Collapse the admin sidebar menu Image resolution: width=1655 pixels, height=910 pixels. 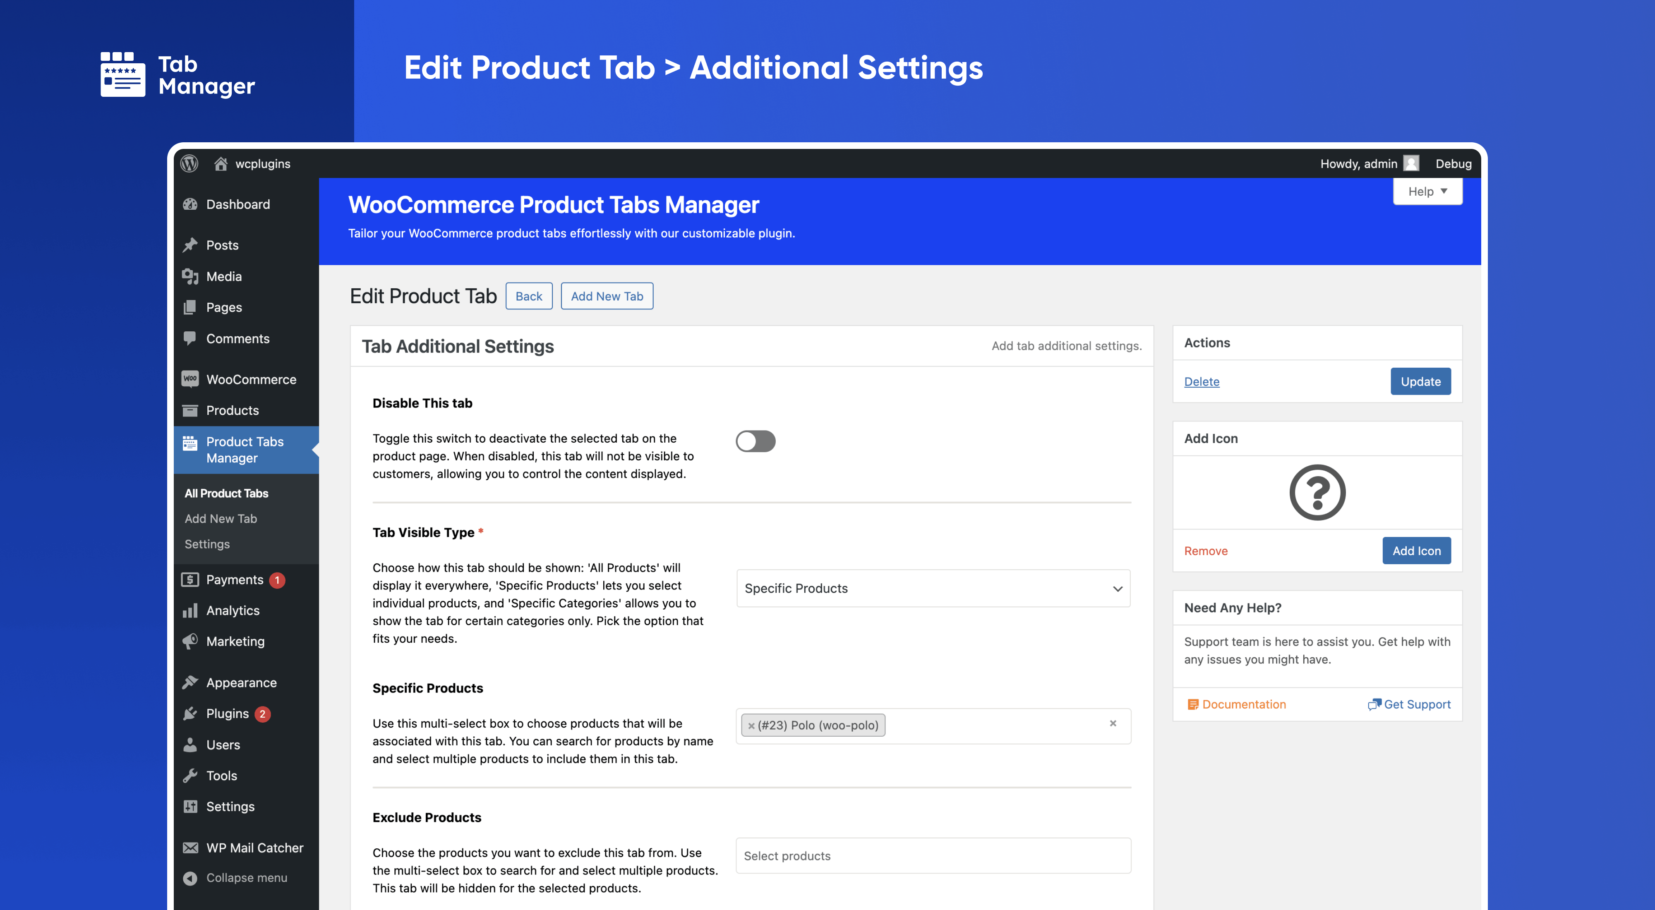245,878
